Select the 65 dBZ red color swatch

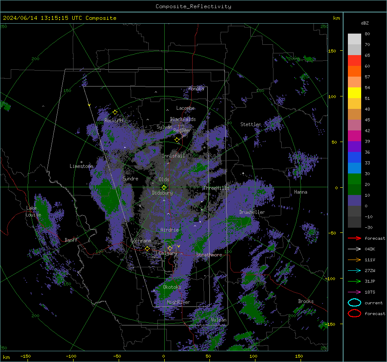coord(354,61)
